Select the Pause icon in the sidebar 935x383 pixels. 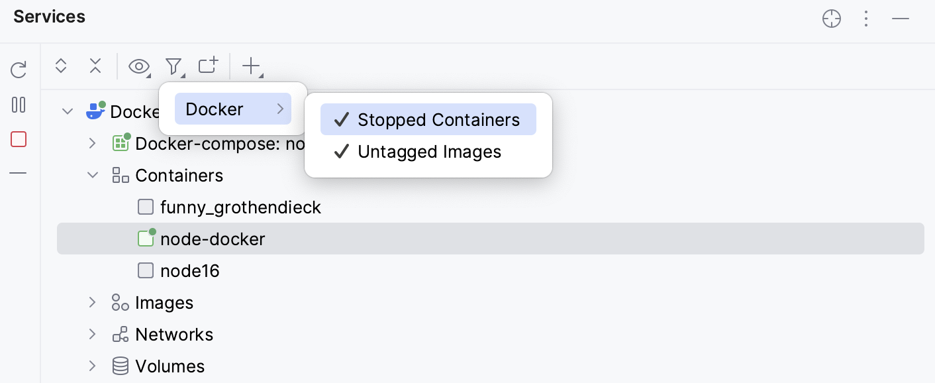click(x=19, y=105)
